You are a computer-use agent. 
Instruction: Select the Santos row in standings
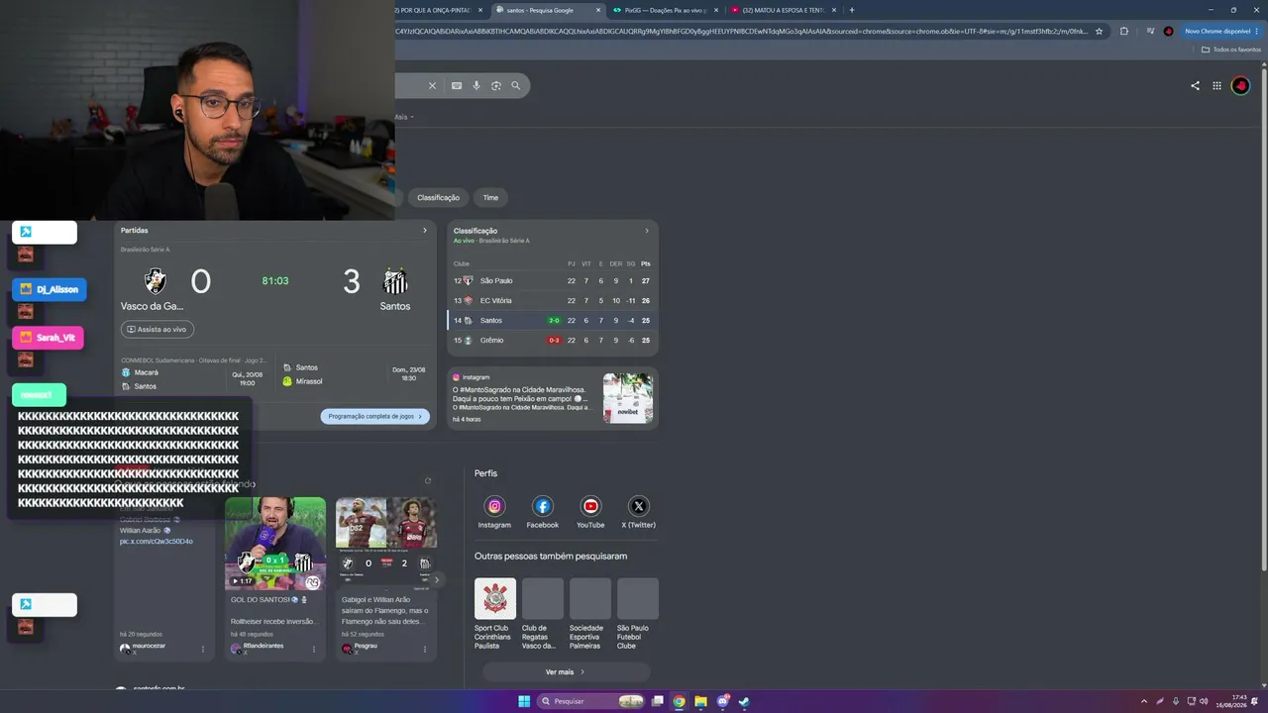pyautogui.click(x=553, y=321)
